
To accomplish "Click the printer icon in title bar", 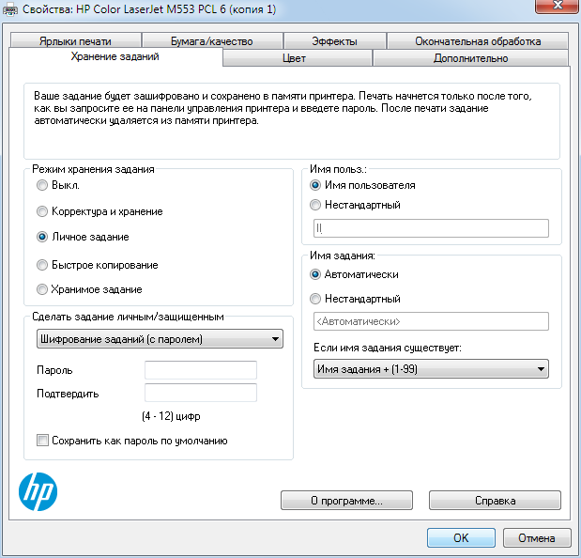I will coord(11,9).
